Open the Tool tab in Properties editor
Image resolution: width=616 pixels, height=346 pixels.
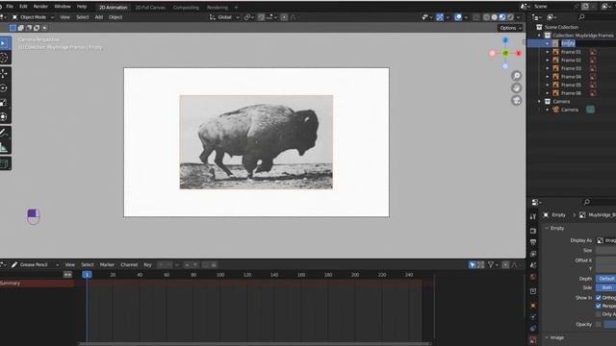point(532,217)
